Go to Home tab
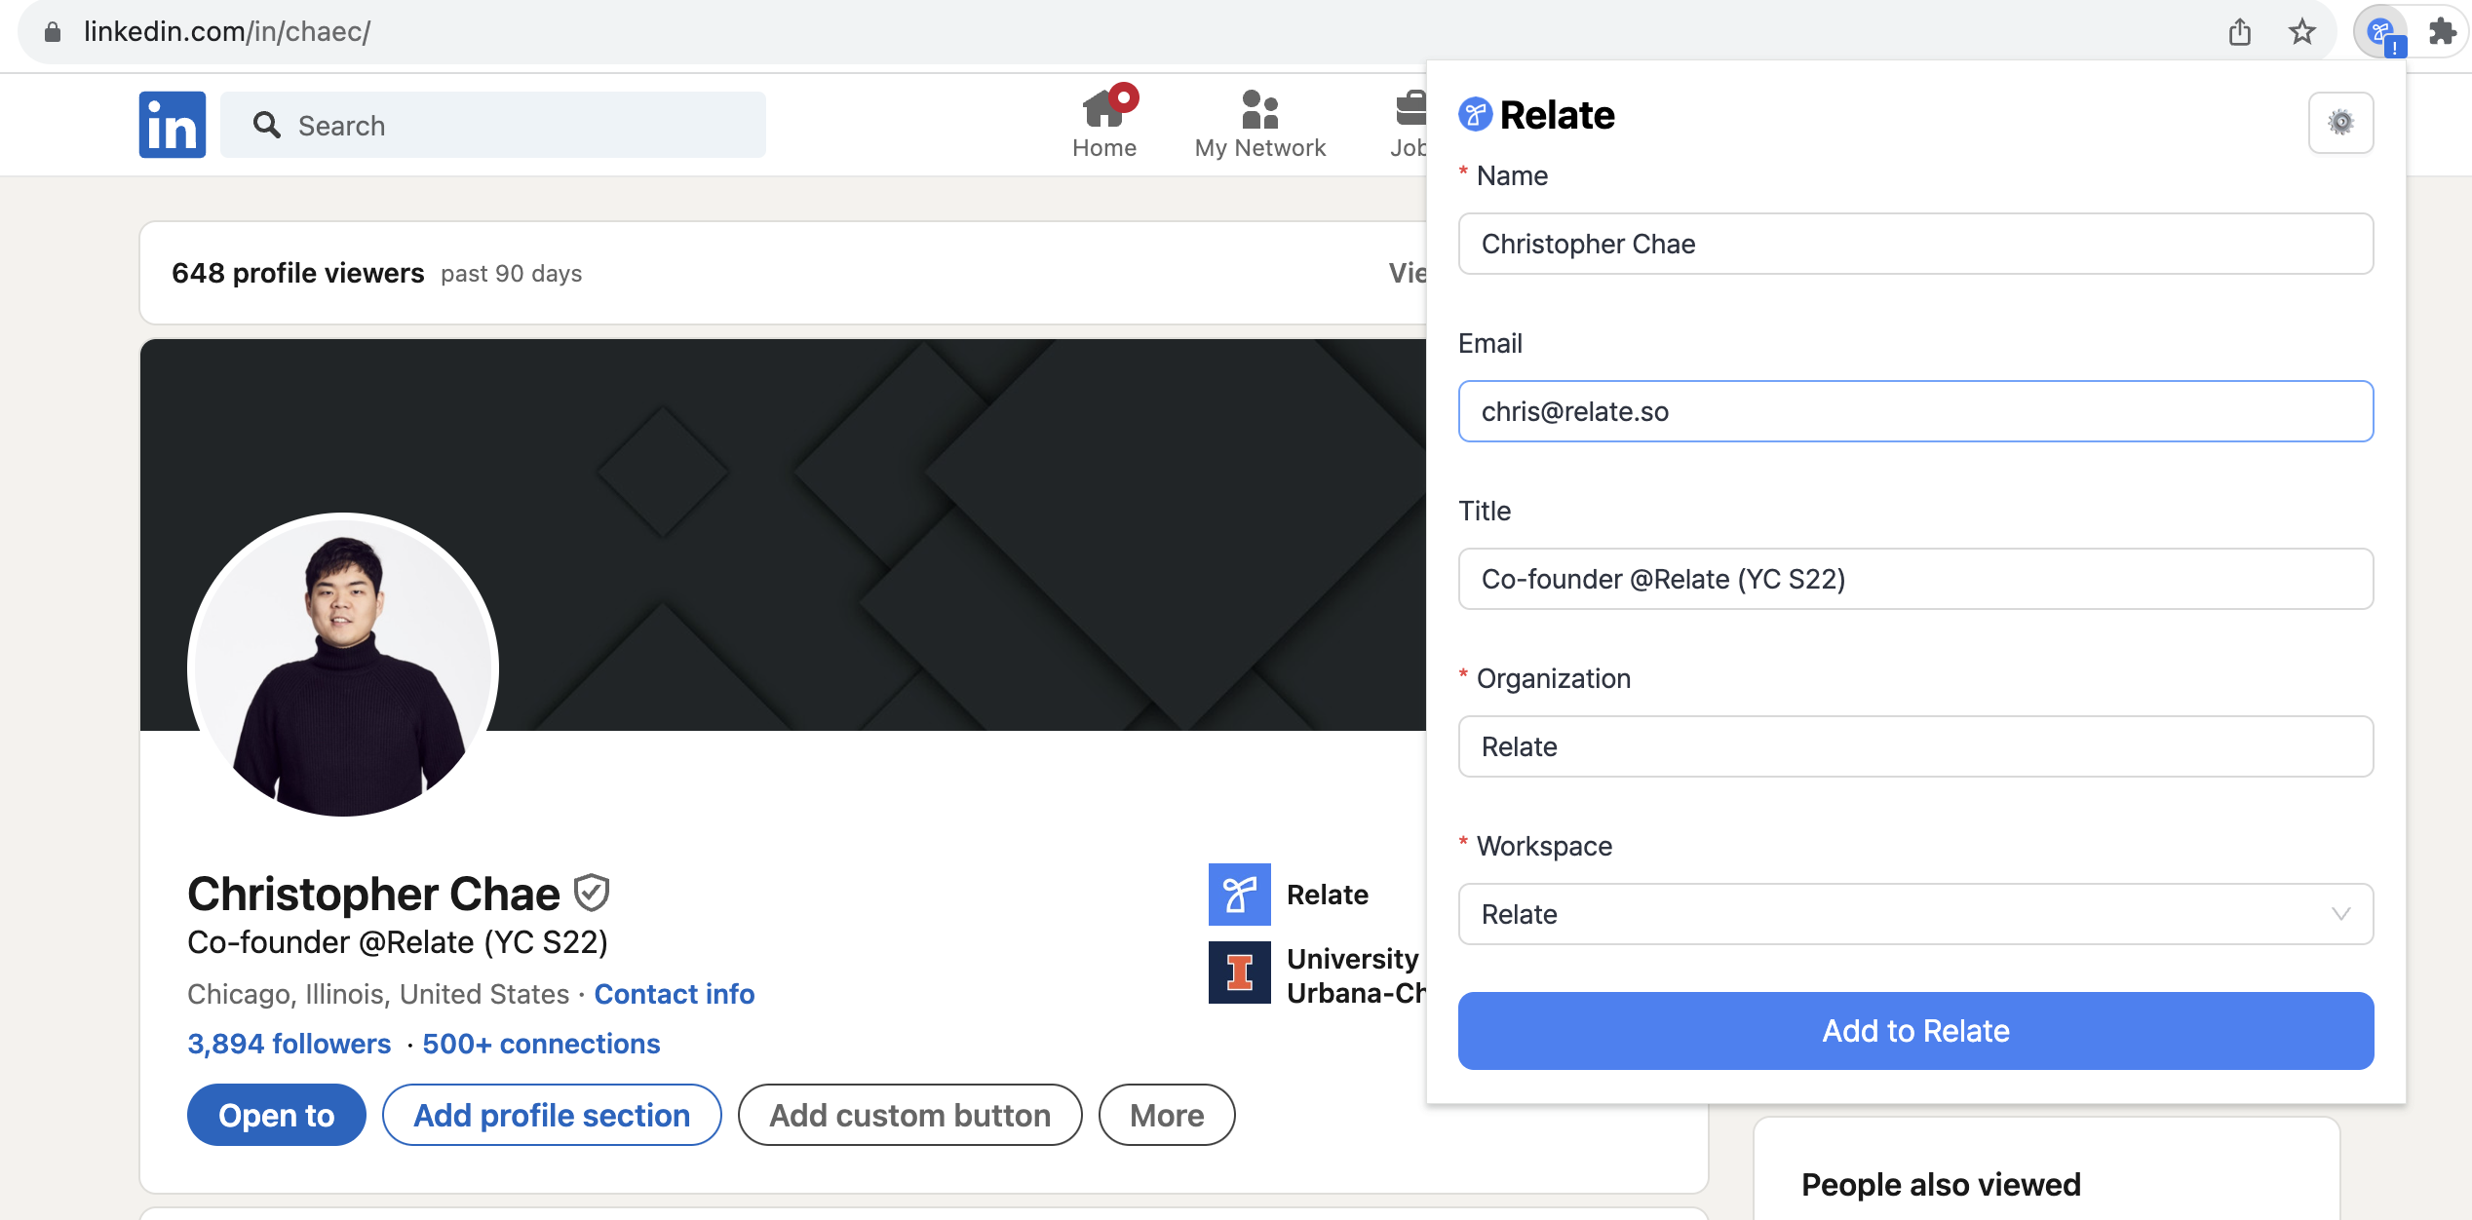The image size is (2472, 1220). pos(1103,123)
